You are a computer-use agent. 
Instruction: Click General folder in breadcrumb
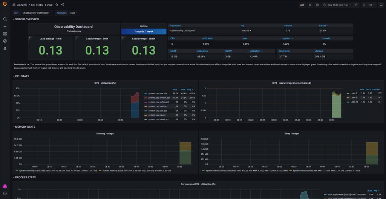tap(22, 5)
